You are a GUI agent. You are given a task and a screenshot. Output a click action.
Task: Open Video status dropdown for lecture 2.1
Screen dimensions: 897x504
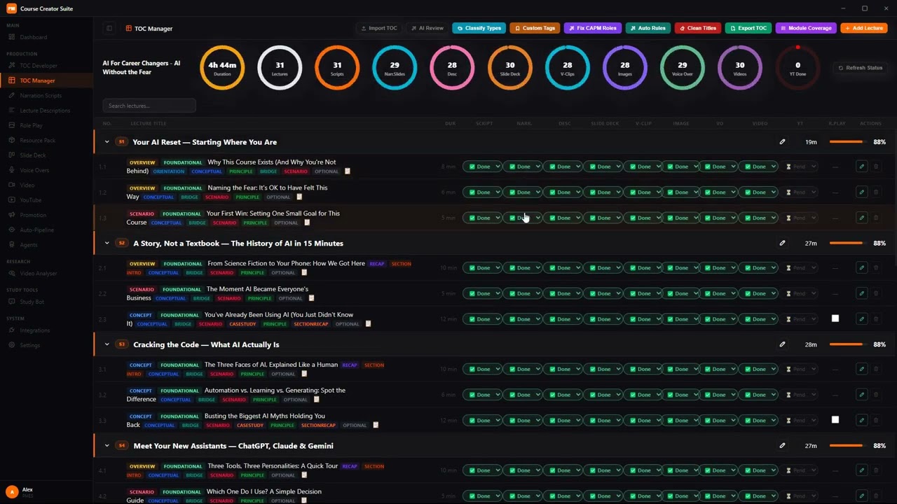tap(759, 268)
